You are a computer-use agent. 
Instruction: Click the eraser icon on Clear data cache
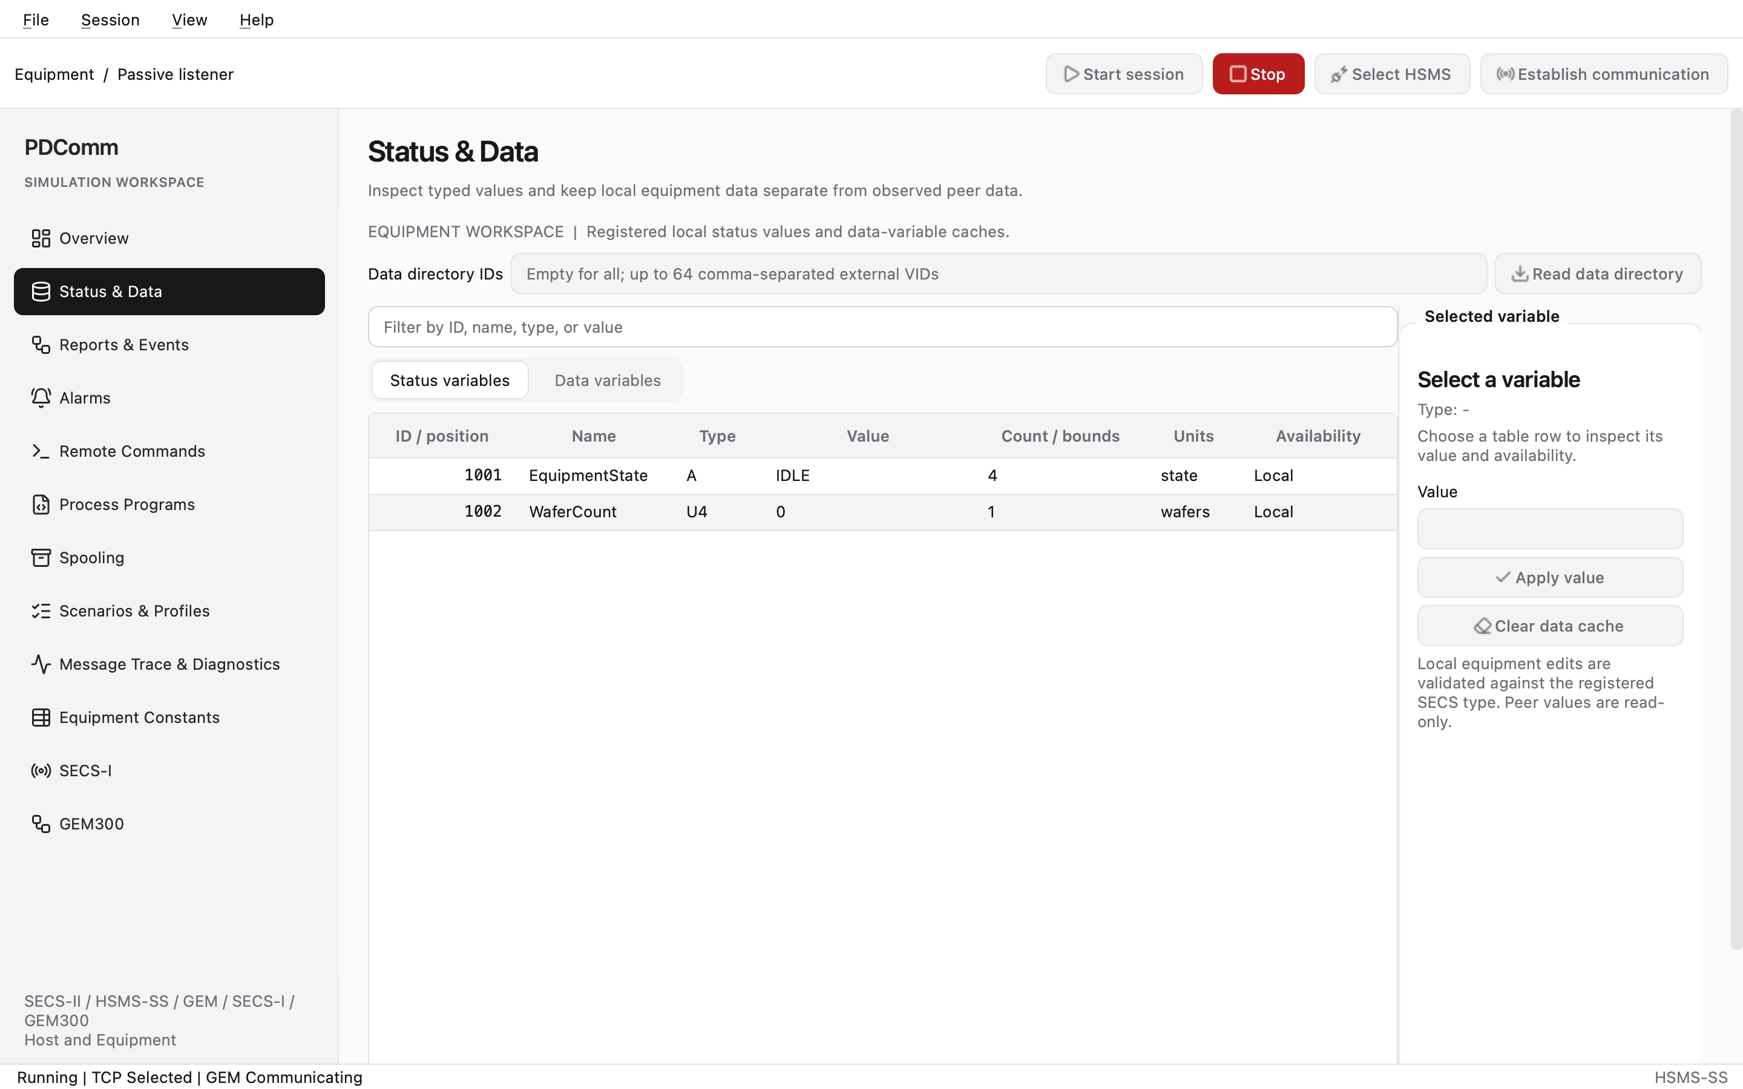(x=1482, y=626)
